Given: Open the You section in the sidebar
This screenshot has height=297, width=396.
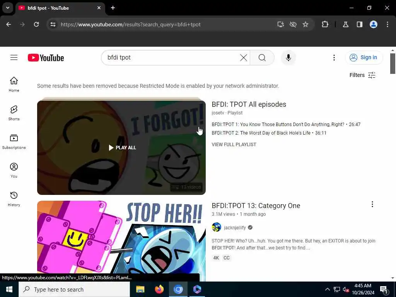Looking at the screenshot, I should tap(14, 170).
